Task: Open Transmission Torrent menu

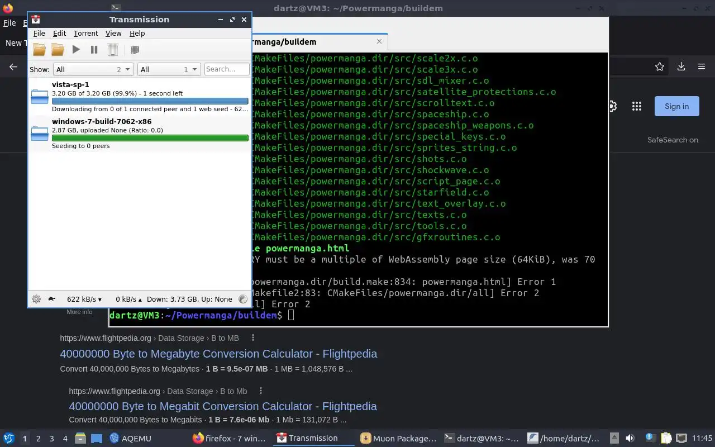Action: [85, 34]
